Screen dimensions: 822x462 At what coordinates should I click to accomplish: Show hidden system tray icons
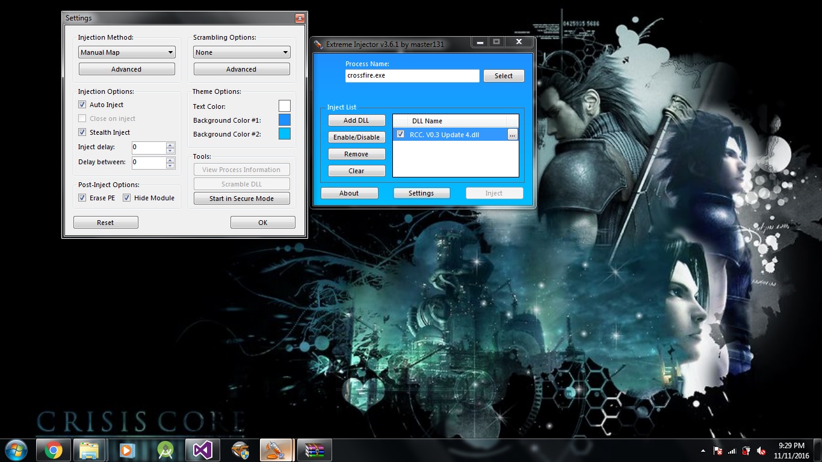pyautogui.click(x=703, y=451)
